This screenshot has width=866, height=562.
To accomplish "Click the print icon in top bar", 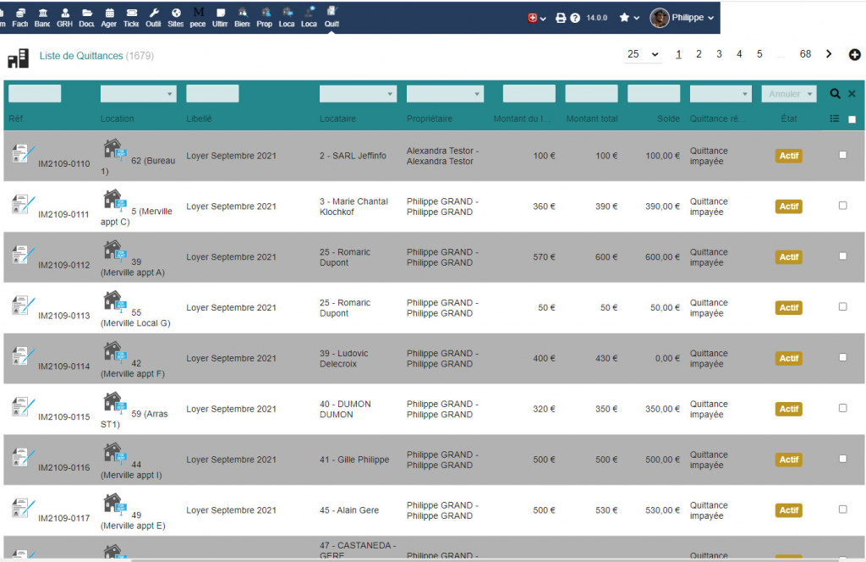I will [560, 18].
